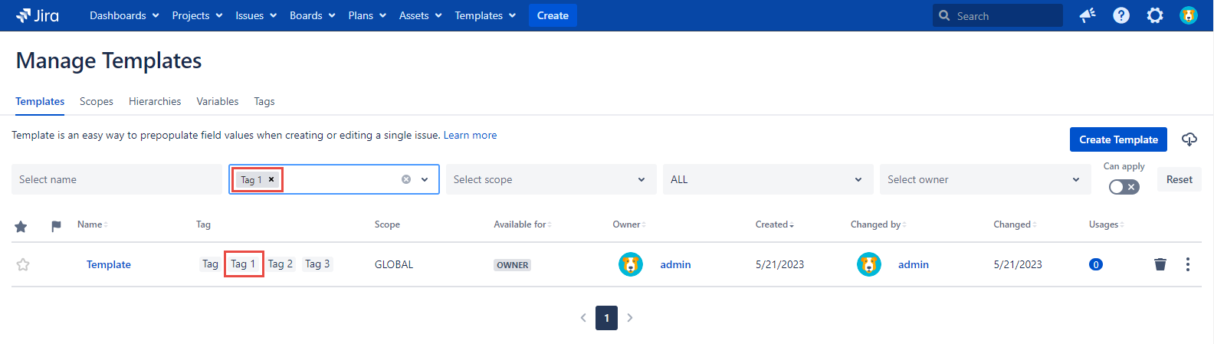This screenshot has width=1214, height=344.
Task: Open the notifications megaphone icon
Action: coord(1088,15)
